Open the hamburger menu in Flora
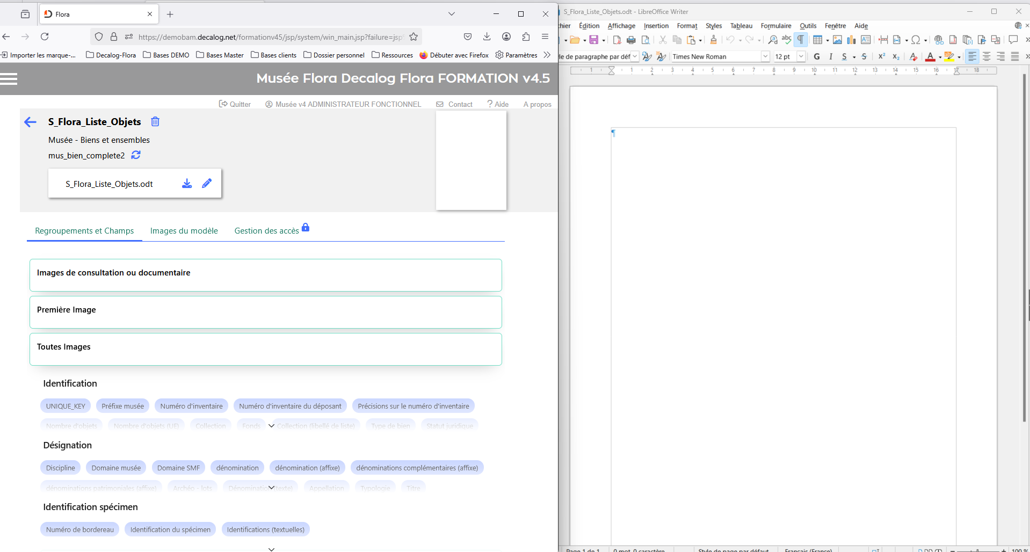This screenshot has height=552, width=1030. (9, 79)
